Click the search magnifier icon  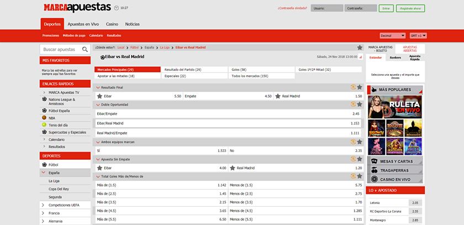[85, 49]
